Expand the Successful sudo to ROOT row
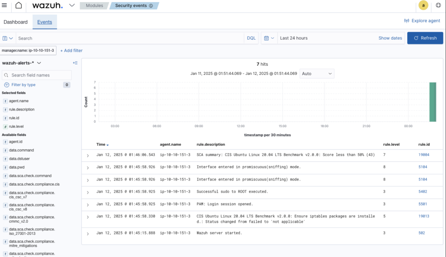 [x=88, y=193]
